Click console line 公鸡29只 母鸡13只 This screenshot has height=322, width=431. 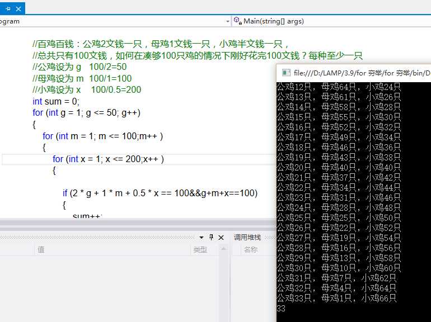pyautogui.click(x=339, y=258)
